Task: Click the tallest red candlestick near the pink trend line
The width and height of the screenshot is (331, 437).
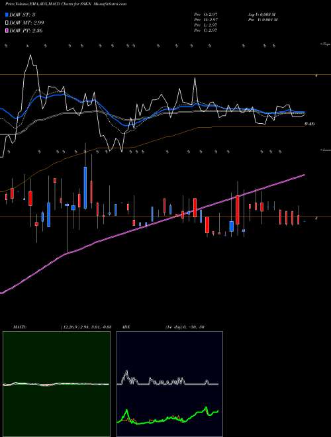Action: pos(238,210)
